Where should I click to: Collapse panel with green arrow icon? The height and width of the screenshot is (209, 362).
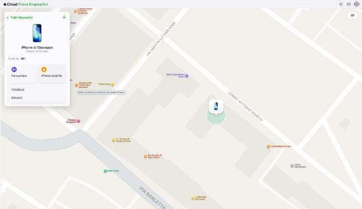64,17
